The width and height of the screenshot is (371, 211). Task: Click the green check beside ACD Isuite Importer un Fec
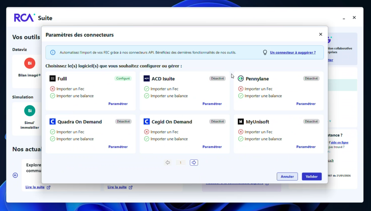coord(146,89)
